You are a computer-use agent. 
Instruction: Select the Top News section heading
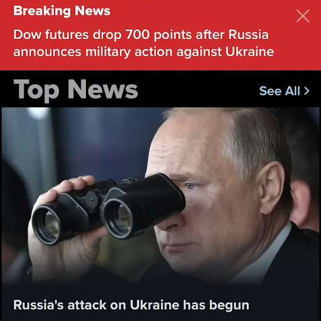pyautogui.click(x=76, y=90)
